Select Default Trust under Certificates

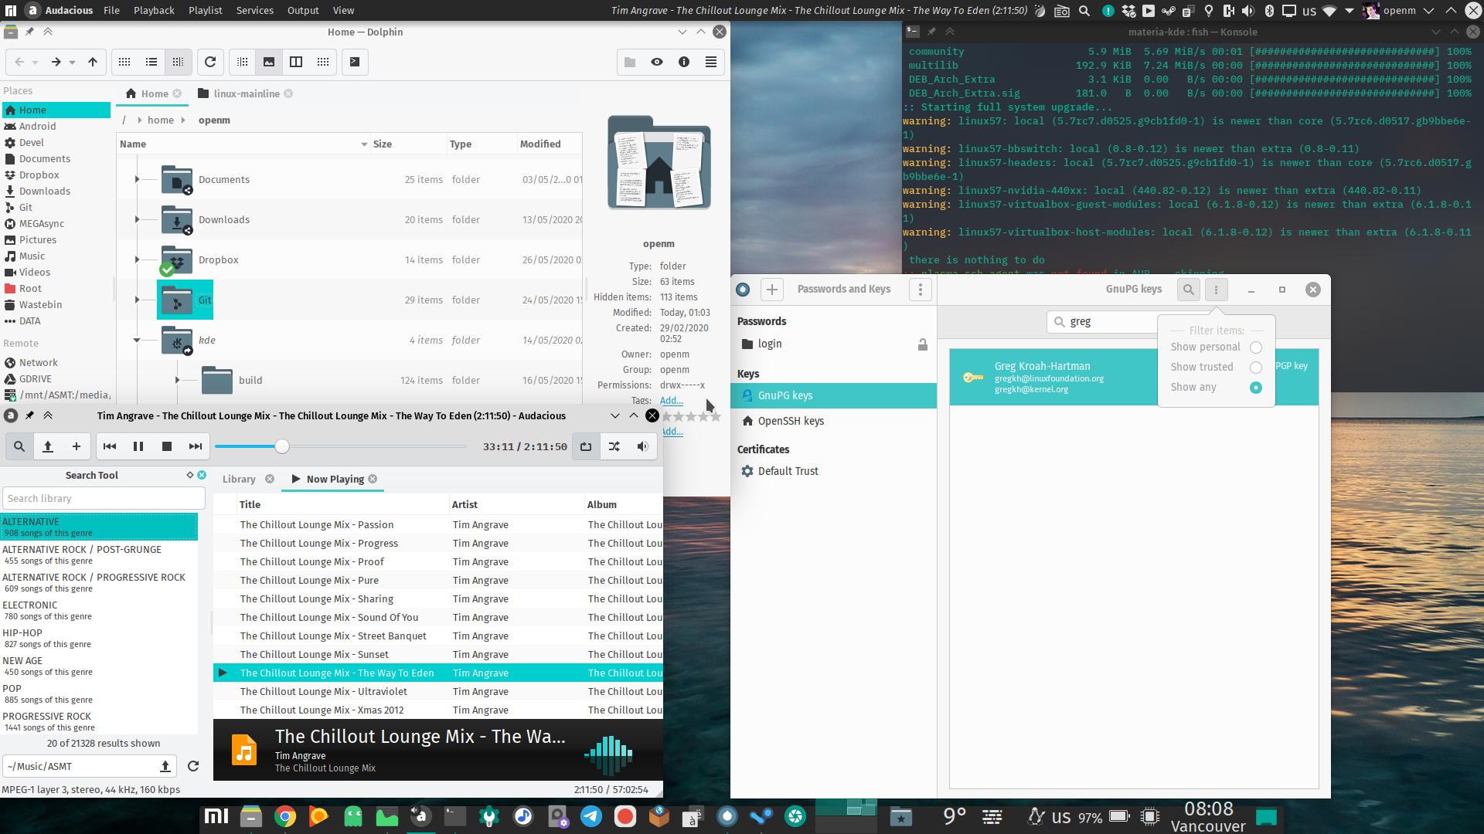tap(833, 471)
